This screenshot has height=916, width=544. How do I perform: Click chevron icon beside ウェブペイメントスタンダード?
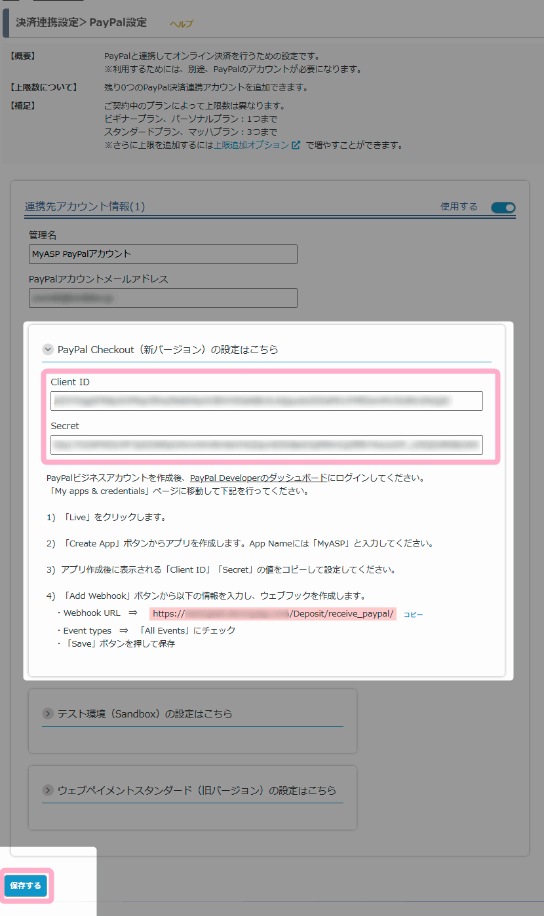pyautogui.click(x=48, y=790)
